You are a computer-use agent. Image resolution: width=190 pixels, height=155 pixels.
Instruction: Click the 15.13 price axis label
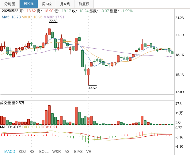[x=180, y=75]
